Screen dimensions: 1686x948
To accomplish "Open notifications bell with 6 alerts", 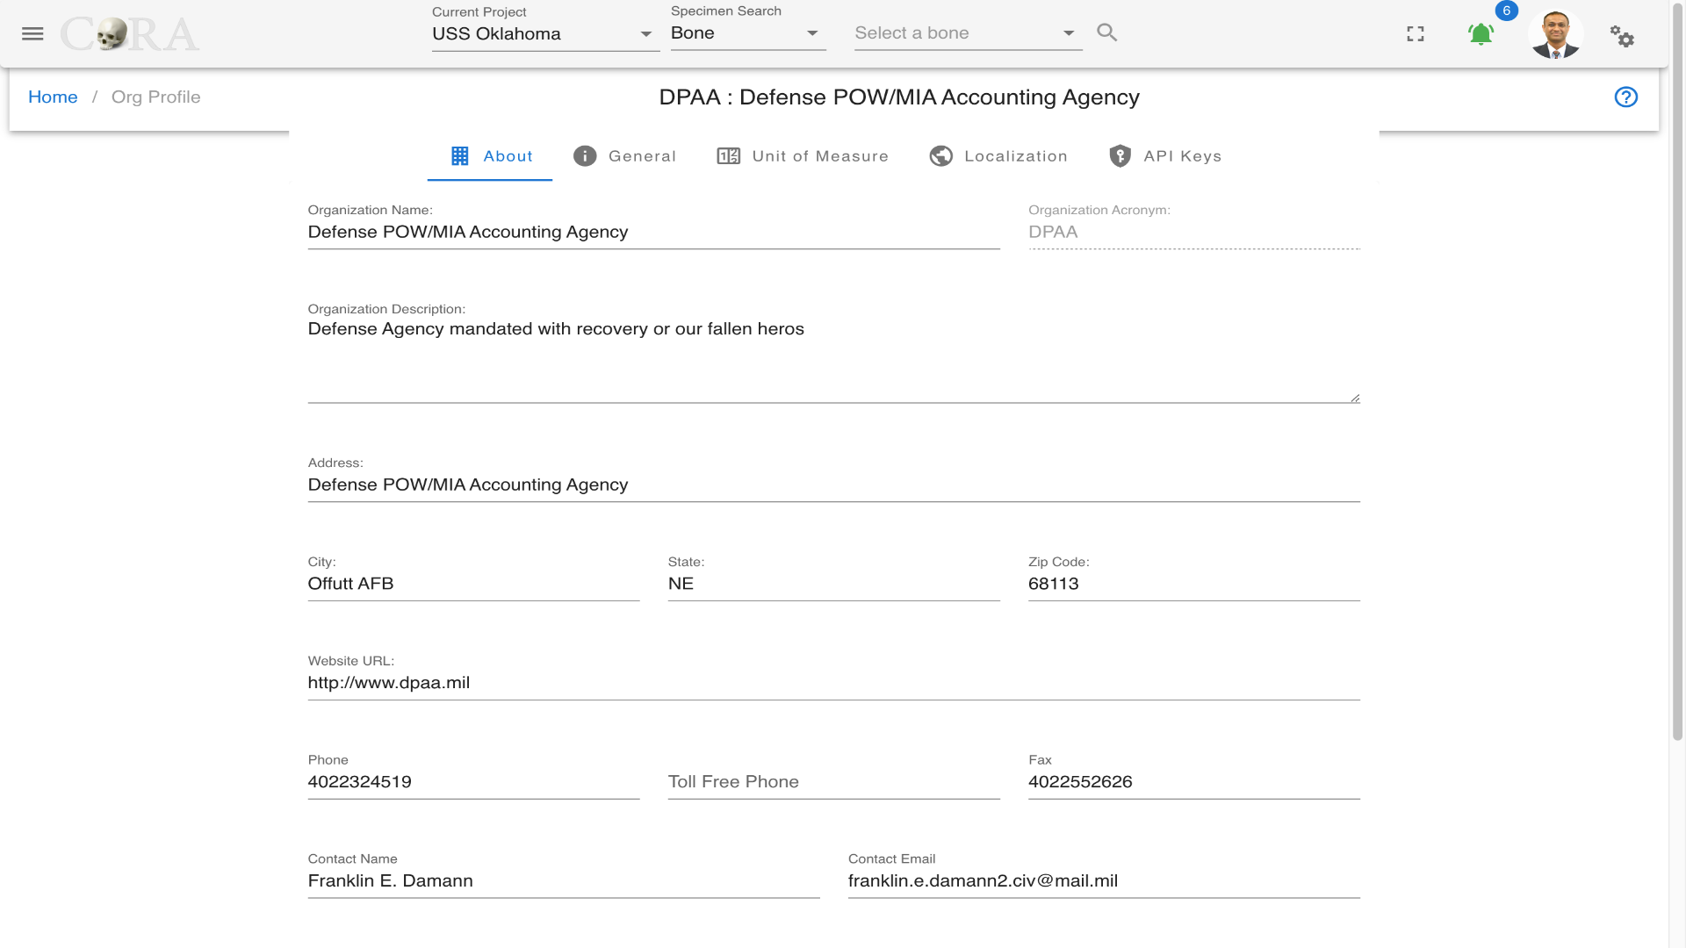I will tap(1481, 34).
